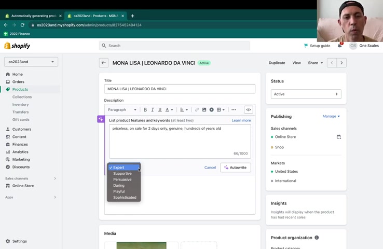Open the notifications bell
This screenshot has width=383, height=249.
click(x=340, y=46)
